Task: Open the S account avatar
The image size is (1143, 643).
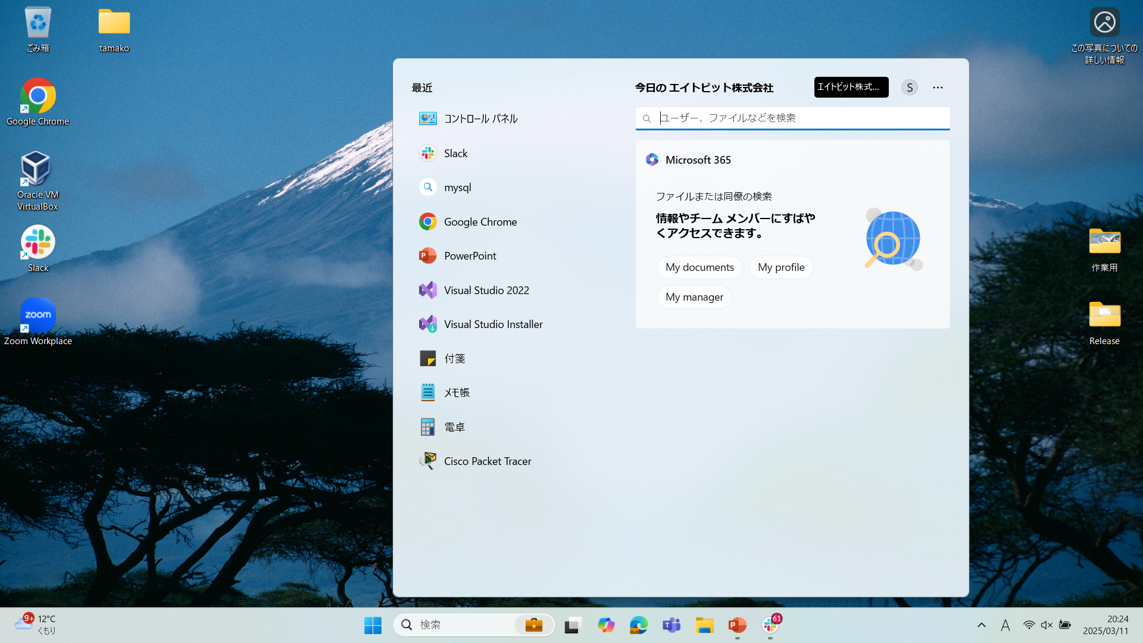Action: click(910, 88)
